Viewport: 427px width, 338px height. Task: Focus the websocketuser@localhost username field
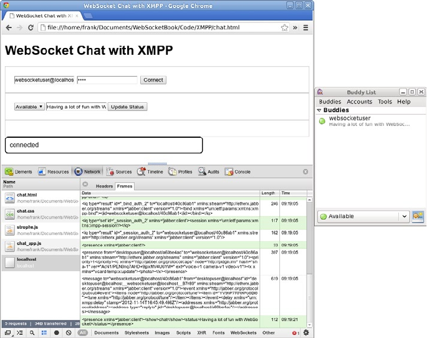(44, 80)
